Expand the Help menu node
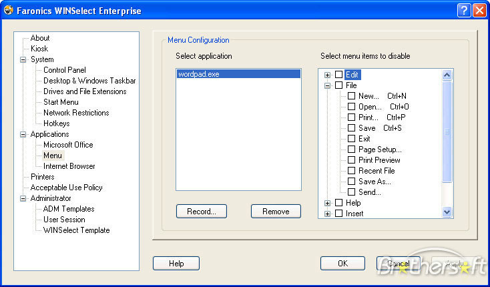The width and height of the screenshot is (490, 287). coord(327,204)
